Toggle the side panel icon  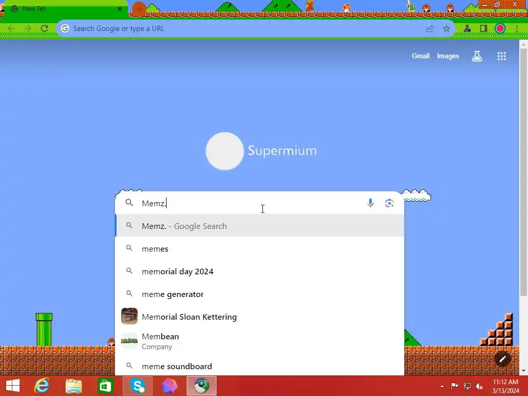click(484, 29)
